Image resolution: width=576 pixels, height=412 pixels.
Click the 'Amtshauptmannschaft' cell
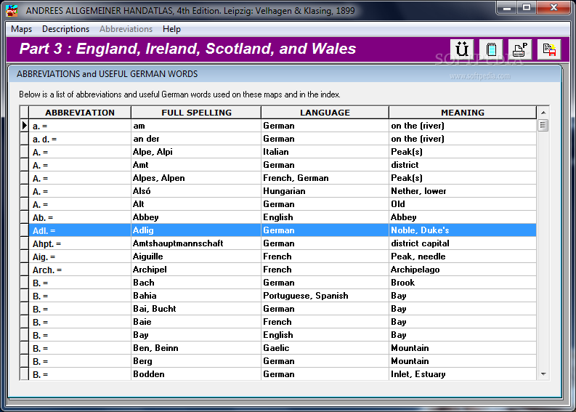[196, 243]
